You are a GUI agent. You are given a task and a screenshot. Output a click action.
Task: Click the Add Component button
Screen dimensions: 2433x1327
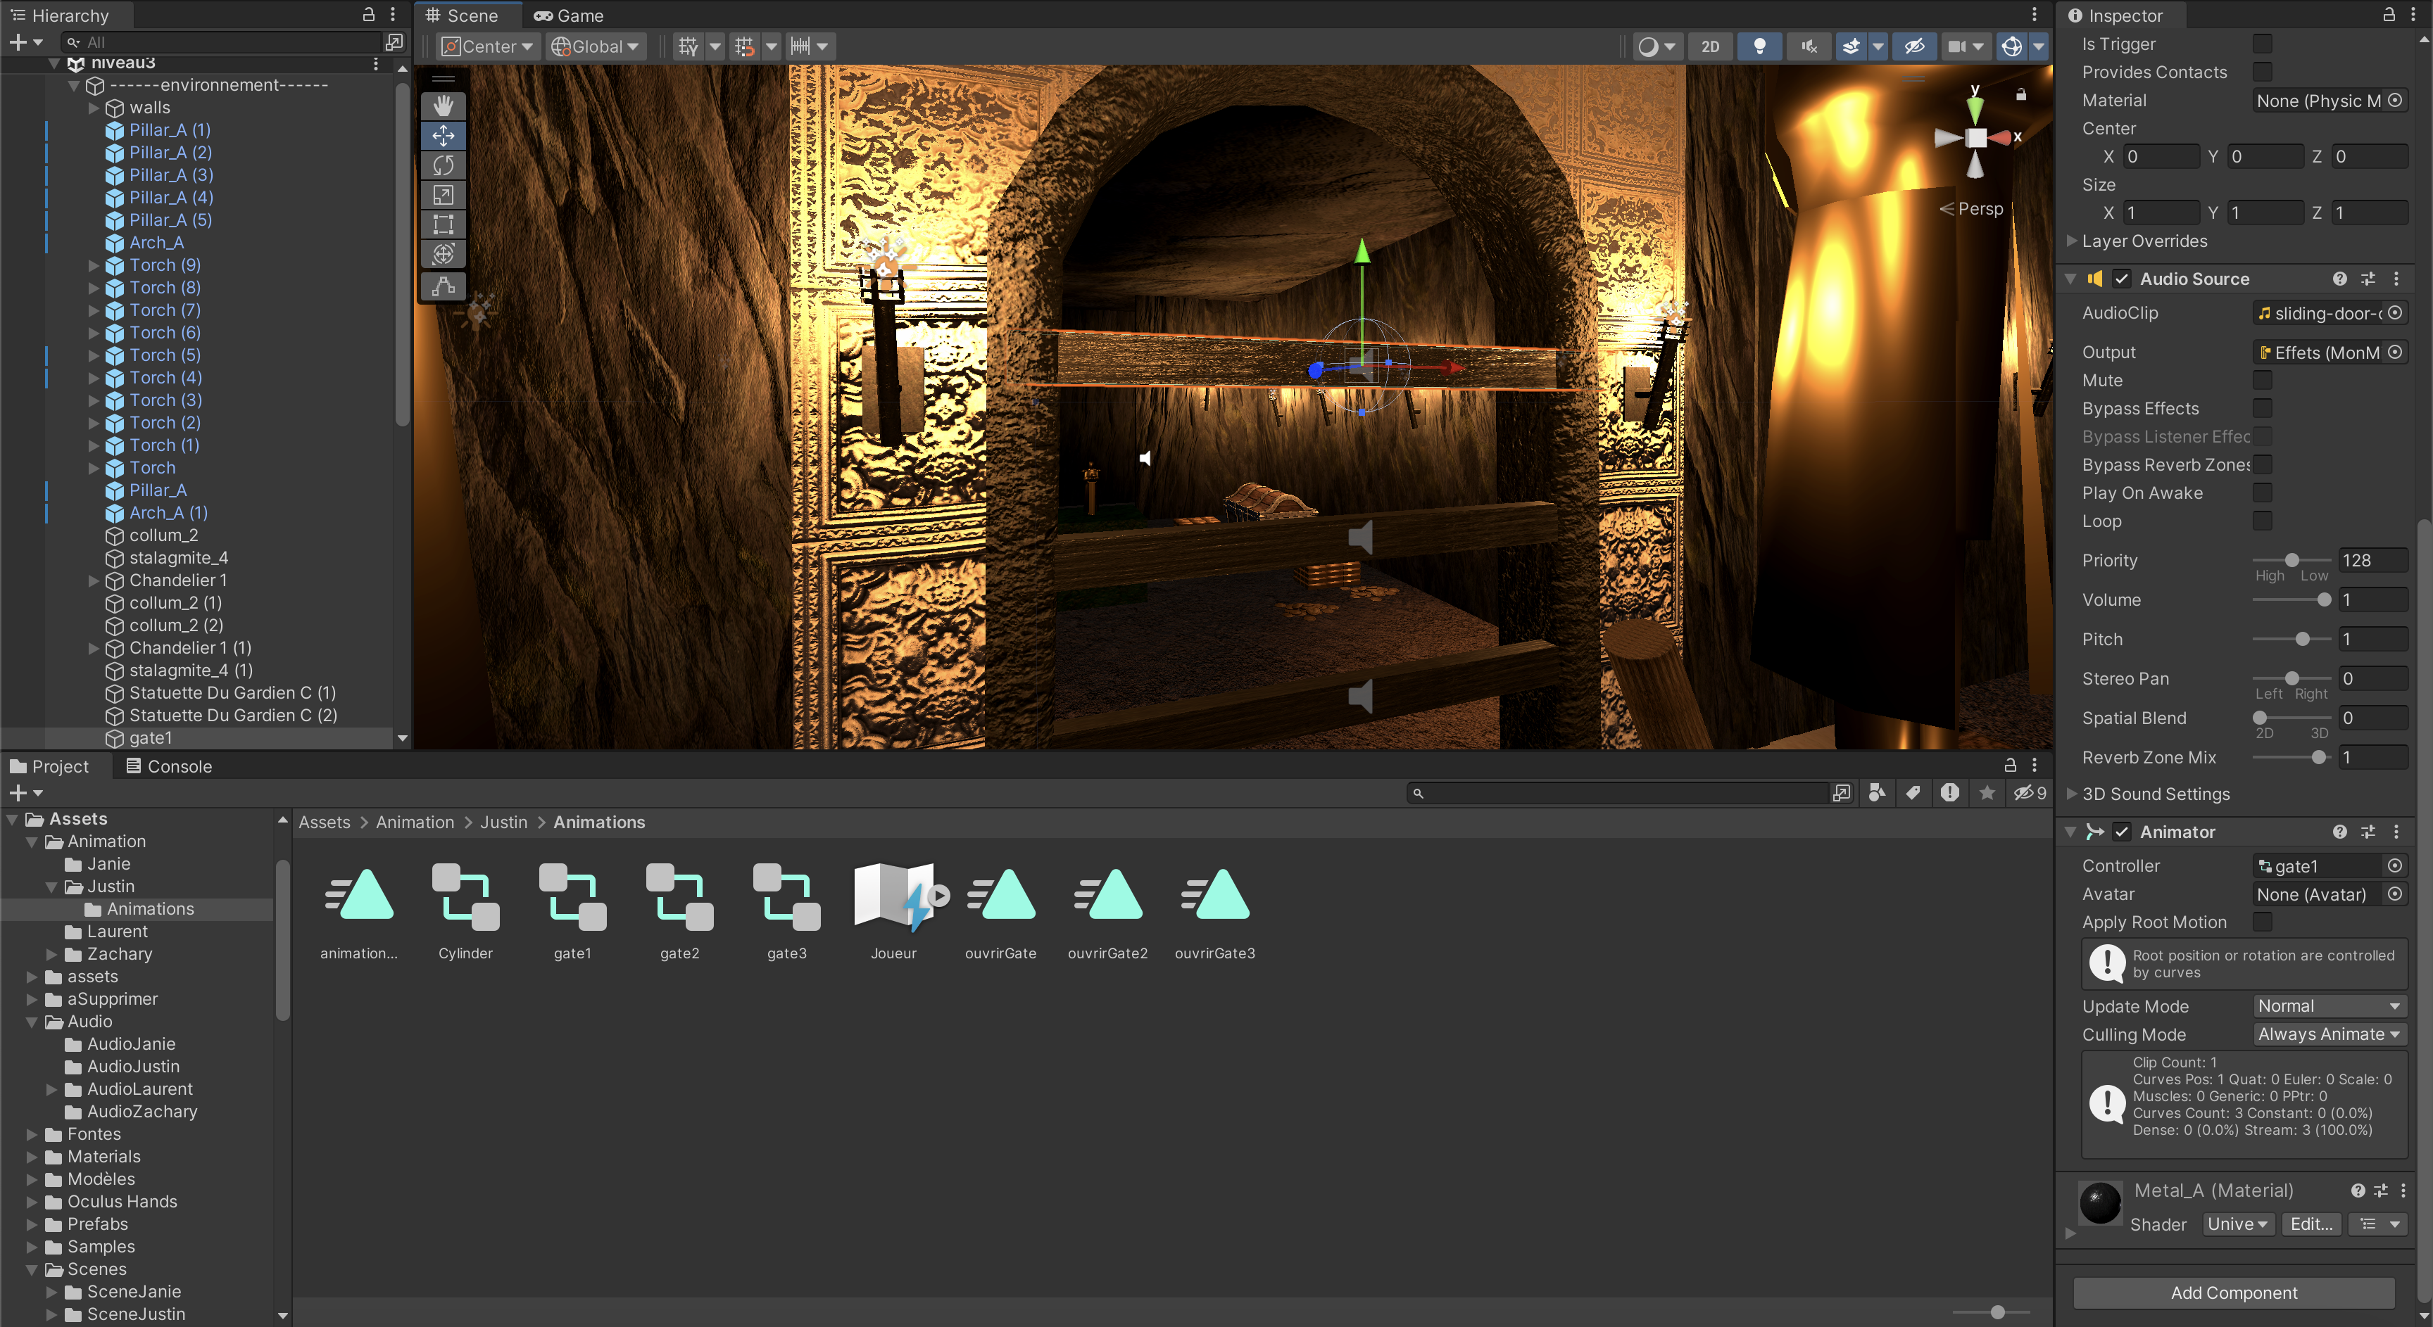click(x=2233, y=1293)
